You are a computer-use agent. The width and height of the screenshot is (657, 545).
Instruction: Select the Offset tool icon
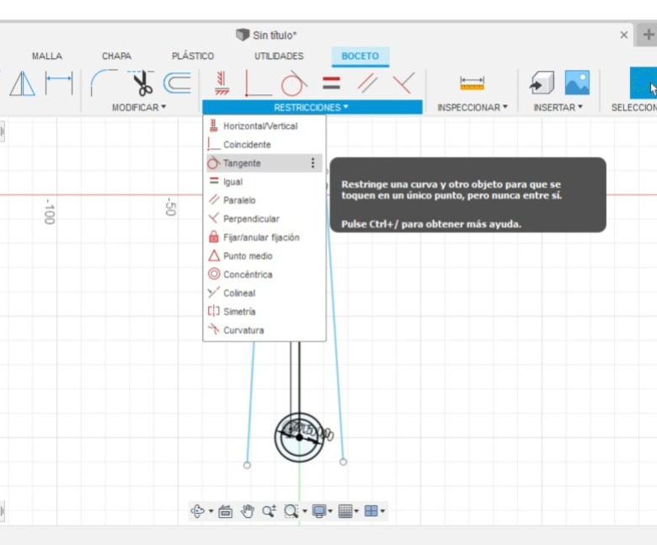(x=177, y=83)
